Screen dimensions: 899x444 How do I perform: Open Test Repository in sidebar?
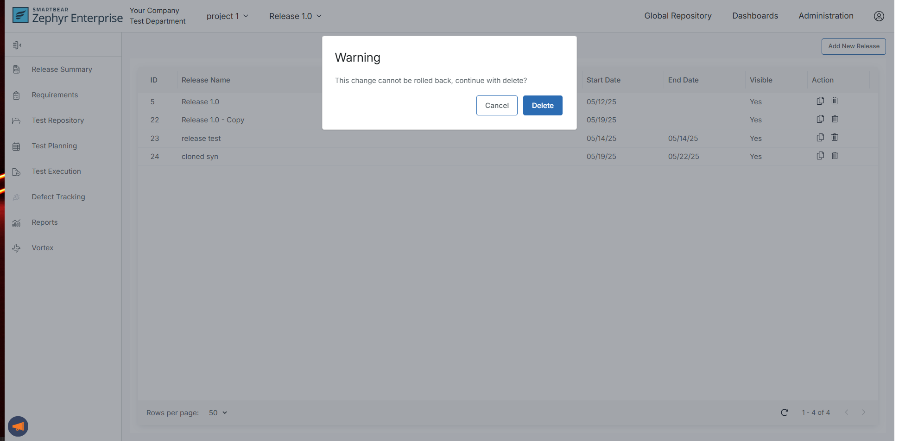click(57, 121)
